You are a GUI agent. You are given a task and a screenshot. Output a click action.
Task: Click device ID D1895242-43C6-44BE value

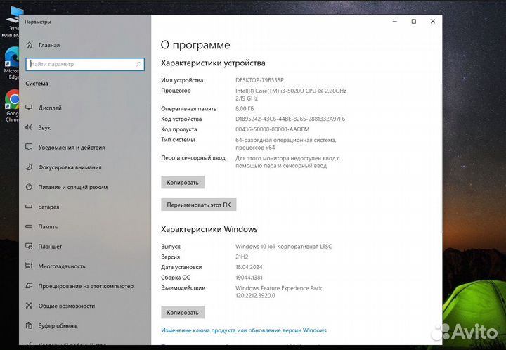(x=290, y=119)
